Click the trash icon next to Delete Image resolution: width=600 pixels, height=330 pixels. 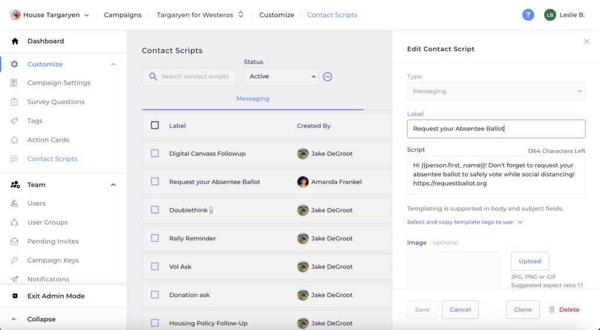[x=552, y=309]
